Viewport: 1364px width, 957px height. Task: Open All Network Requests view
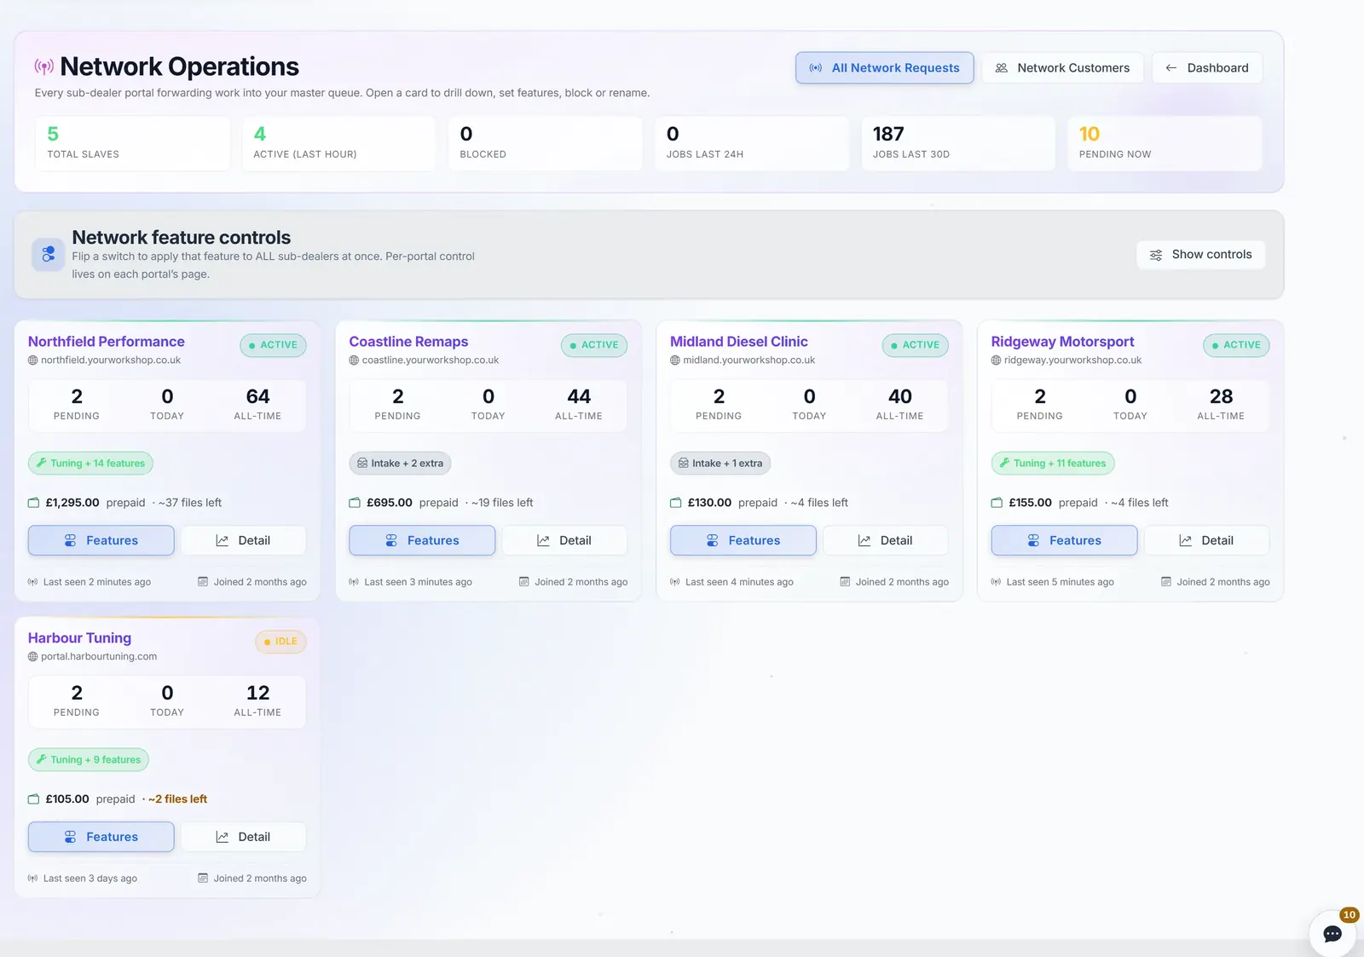884,68
